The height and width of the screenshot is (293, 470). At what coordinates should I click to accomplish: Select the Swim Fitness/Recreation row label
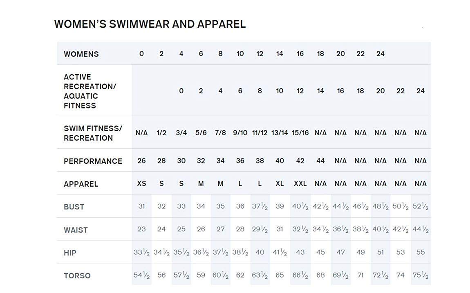click(93, 133)
